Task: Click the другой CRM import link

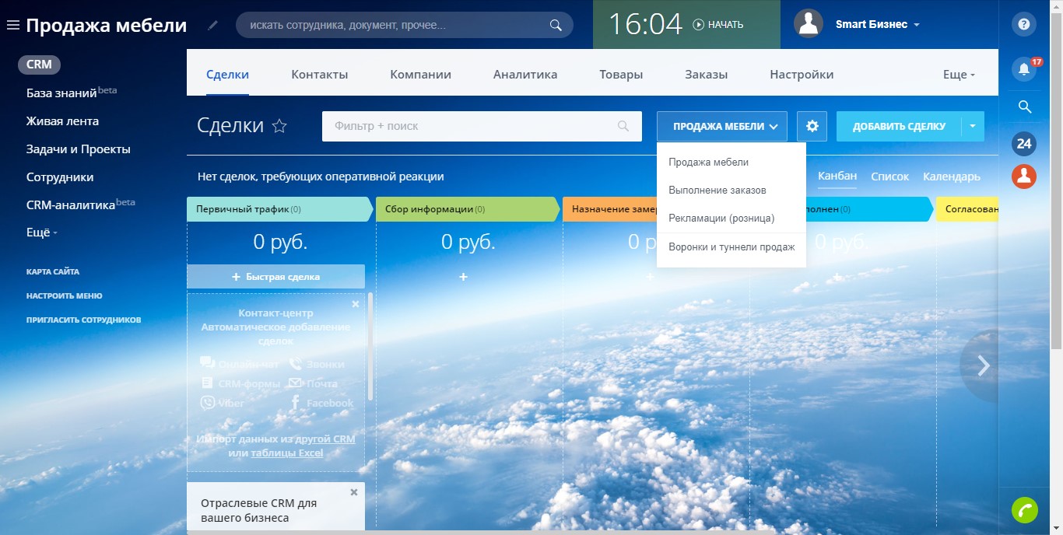Action: 325,439
